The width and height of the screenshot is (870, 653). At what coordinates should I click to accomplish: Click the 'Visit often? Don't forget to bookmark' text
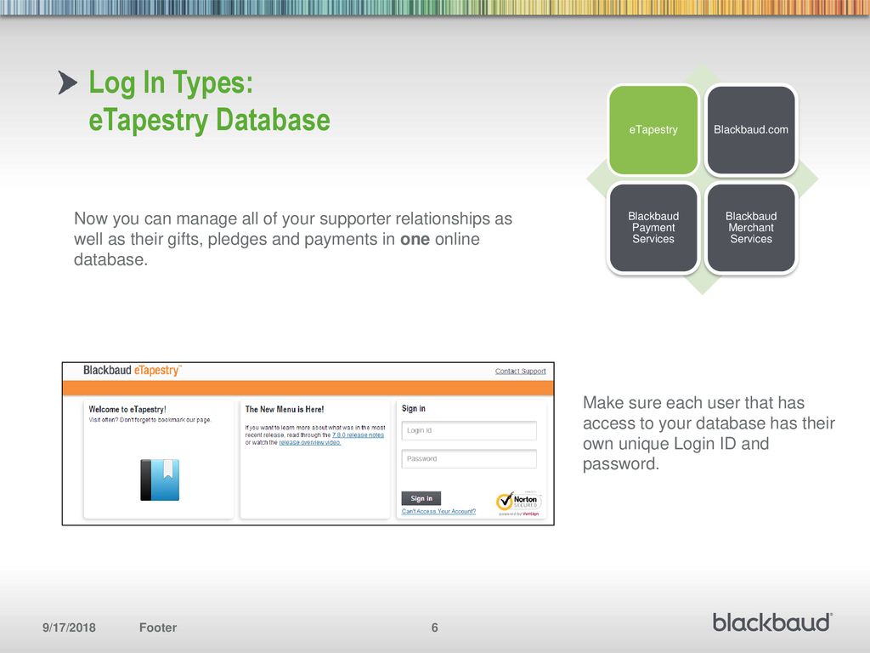coord(150,420)
